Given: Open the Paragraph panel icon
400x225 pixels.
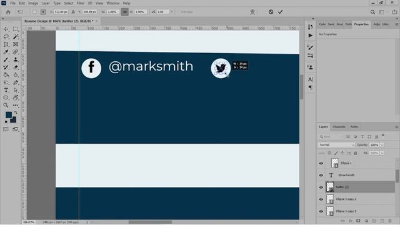Looking at the screenshot, I should [x=310, y=87].
